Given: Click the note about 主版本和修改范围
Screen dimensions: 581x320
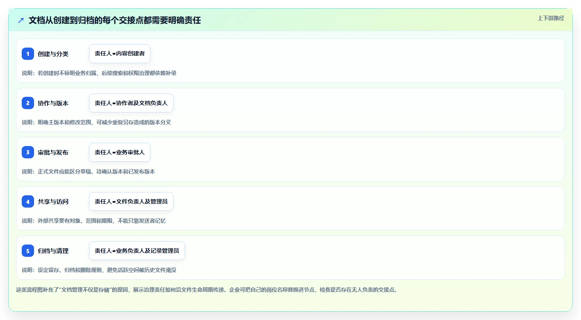Looking at the screenshot, I should (x=96, y=122).
